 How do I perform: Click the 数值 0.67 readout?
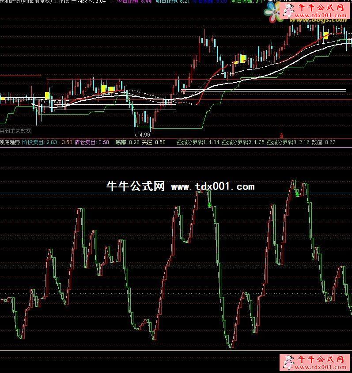323,142
